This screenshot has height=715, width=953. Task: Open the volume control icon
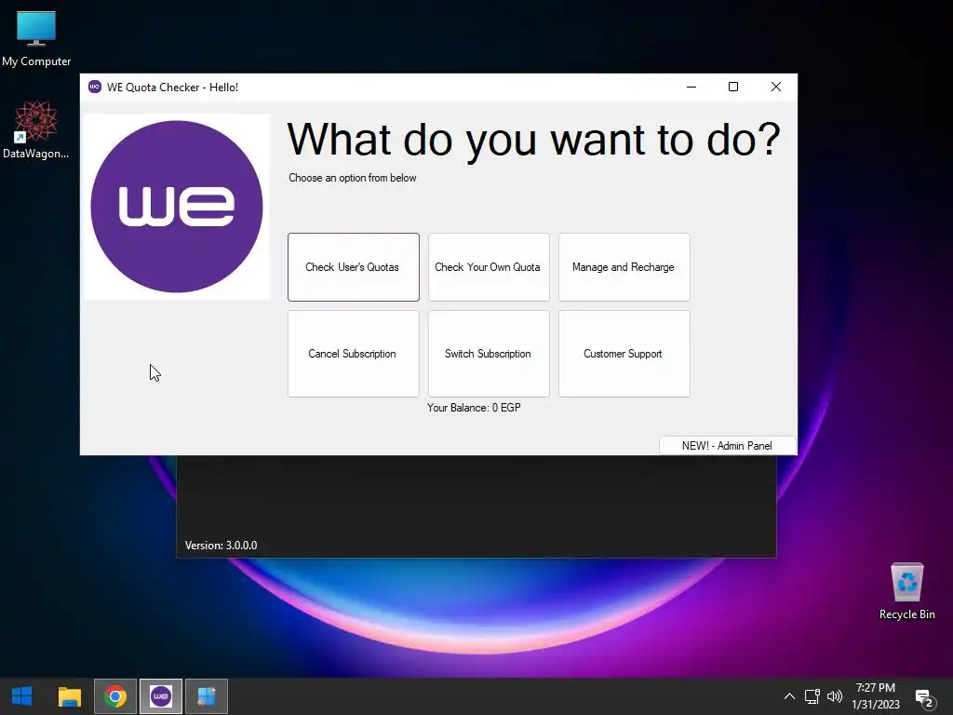[835, 696]
